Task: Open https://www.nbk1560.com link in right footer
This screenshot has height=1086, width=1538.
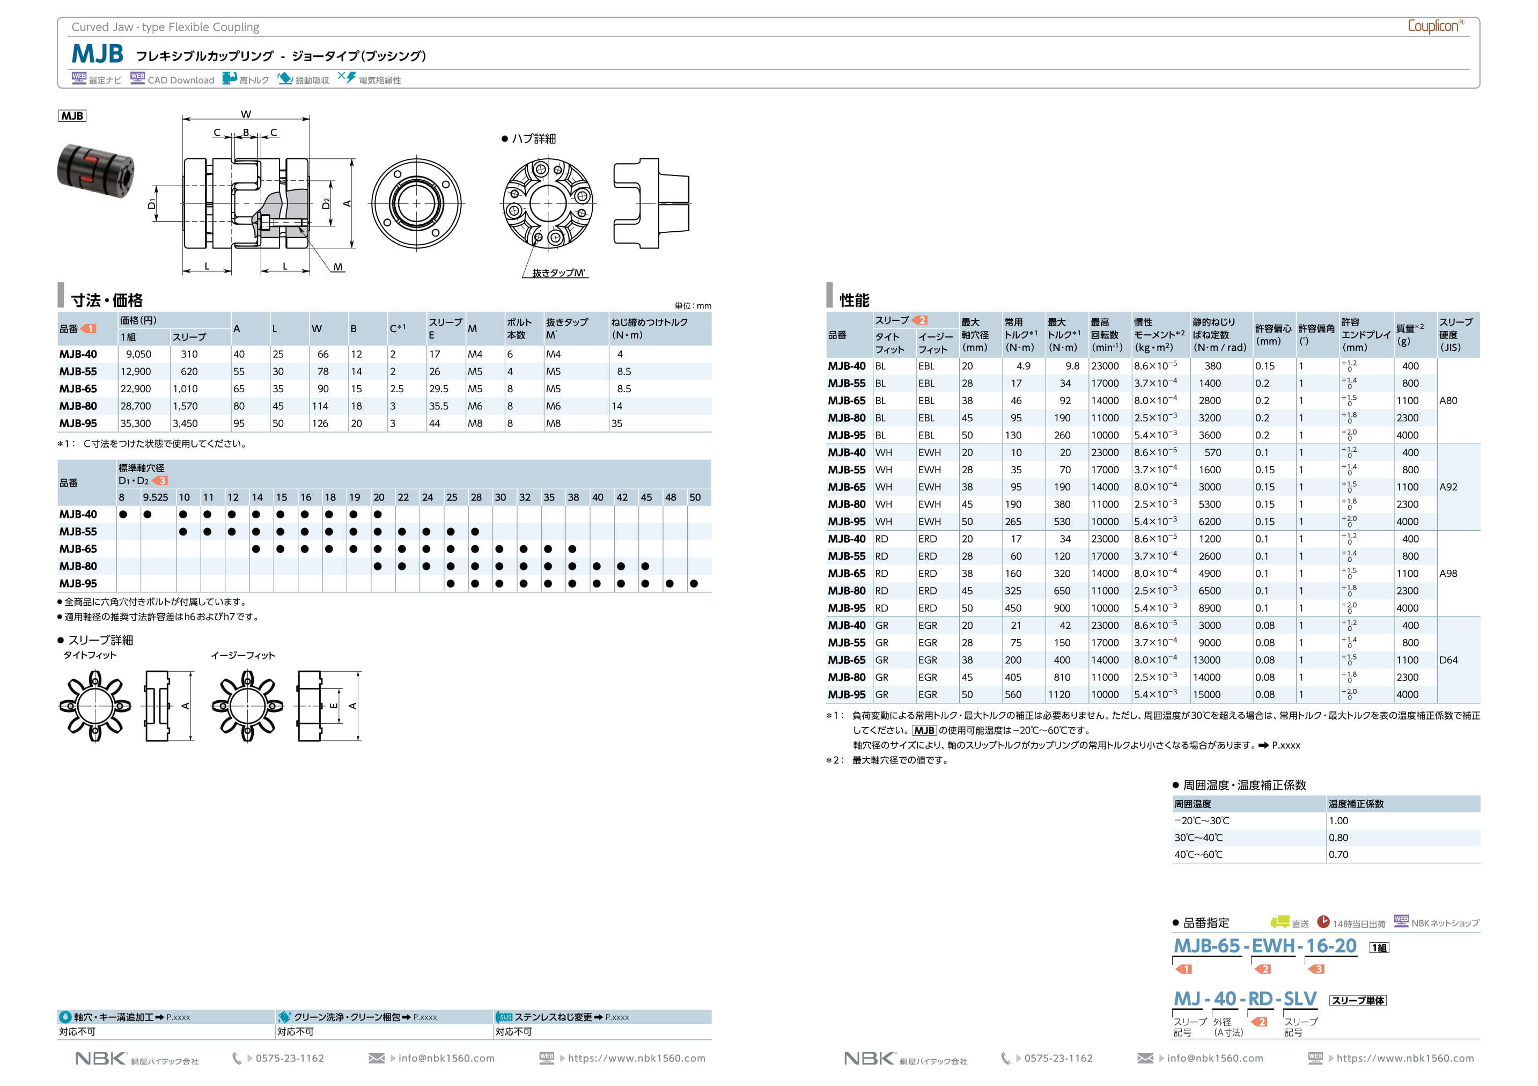Action: [x=1405, y=1059]
